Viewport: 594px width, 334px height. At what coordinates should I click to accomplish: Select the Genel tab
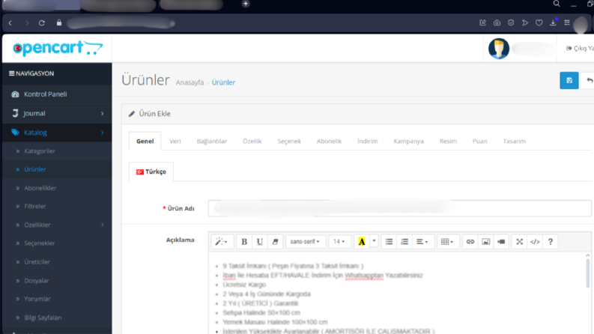[145, 141]
